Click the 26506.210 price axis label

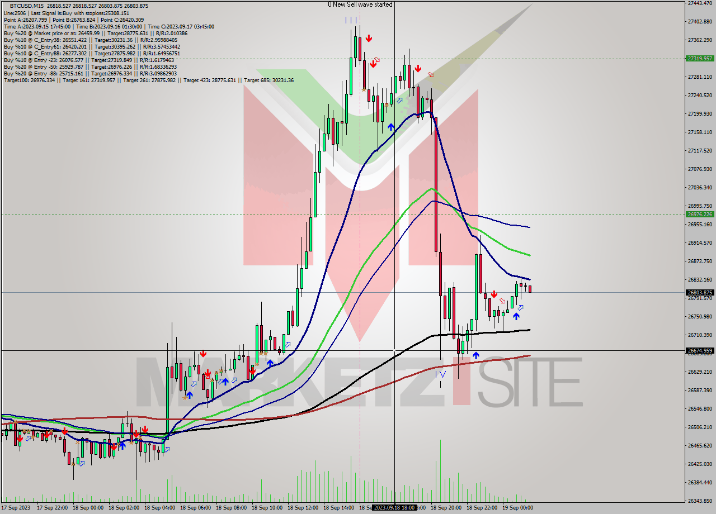point(700,427)
